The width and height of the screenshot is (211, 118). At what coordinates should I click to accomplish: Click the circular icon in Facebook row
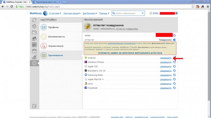coord(174,88)
